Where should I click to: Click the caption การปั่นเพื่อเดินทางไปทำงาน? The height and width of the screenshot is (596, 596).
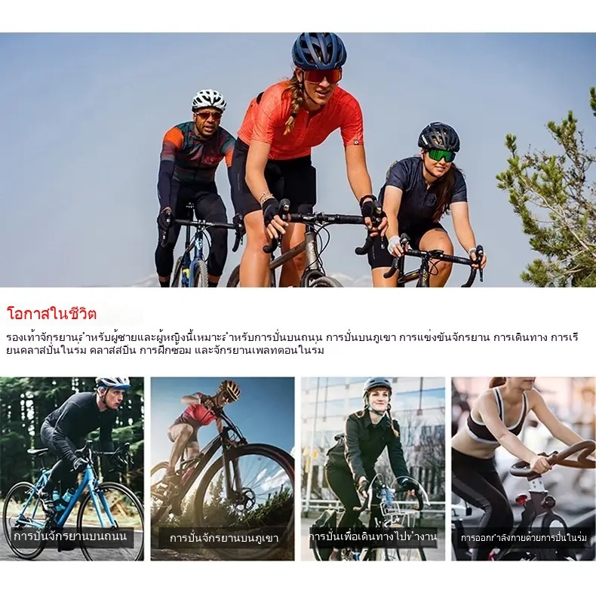[x=373, y=536]
